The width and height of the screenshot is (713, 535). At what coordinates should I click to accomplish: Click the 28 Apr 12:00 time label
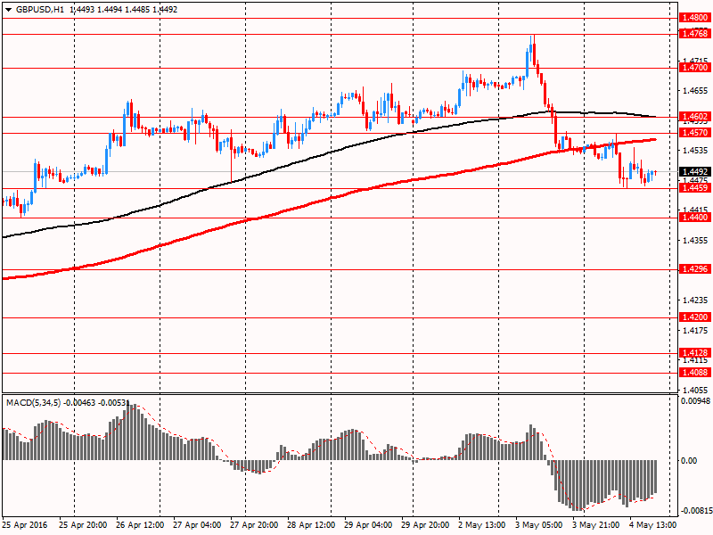point(311,525)
